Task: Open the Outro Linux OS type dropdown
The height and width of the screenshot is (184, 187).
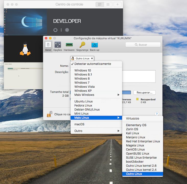Action: [82, 58]
